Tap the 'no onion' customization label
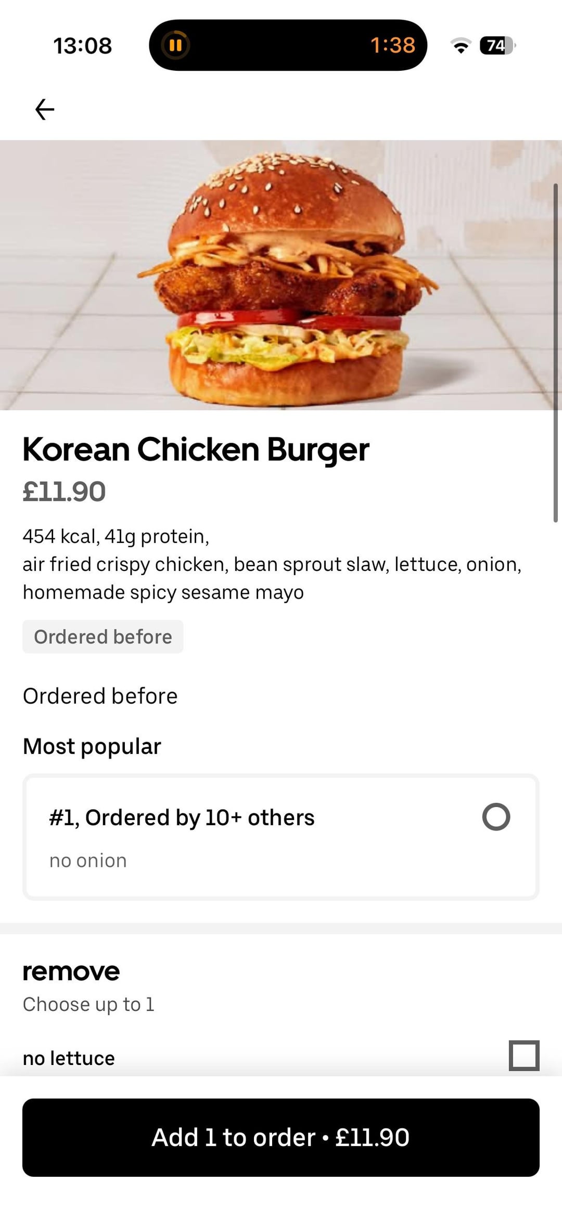Screen dimensions: 562x1221 click(88, 861)
